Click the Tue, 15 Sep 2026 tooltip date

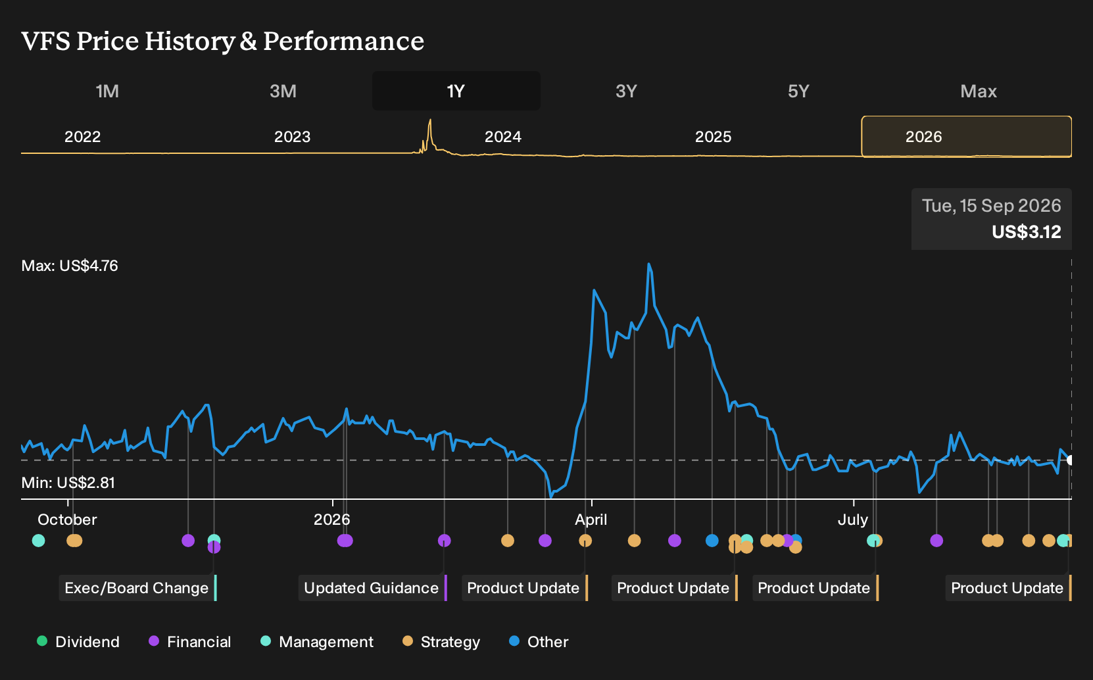991,206
